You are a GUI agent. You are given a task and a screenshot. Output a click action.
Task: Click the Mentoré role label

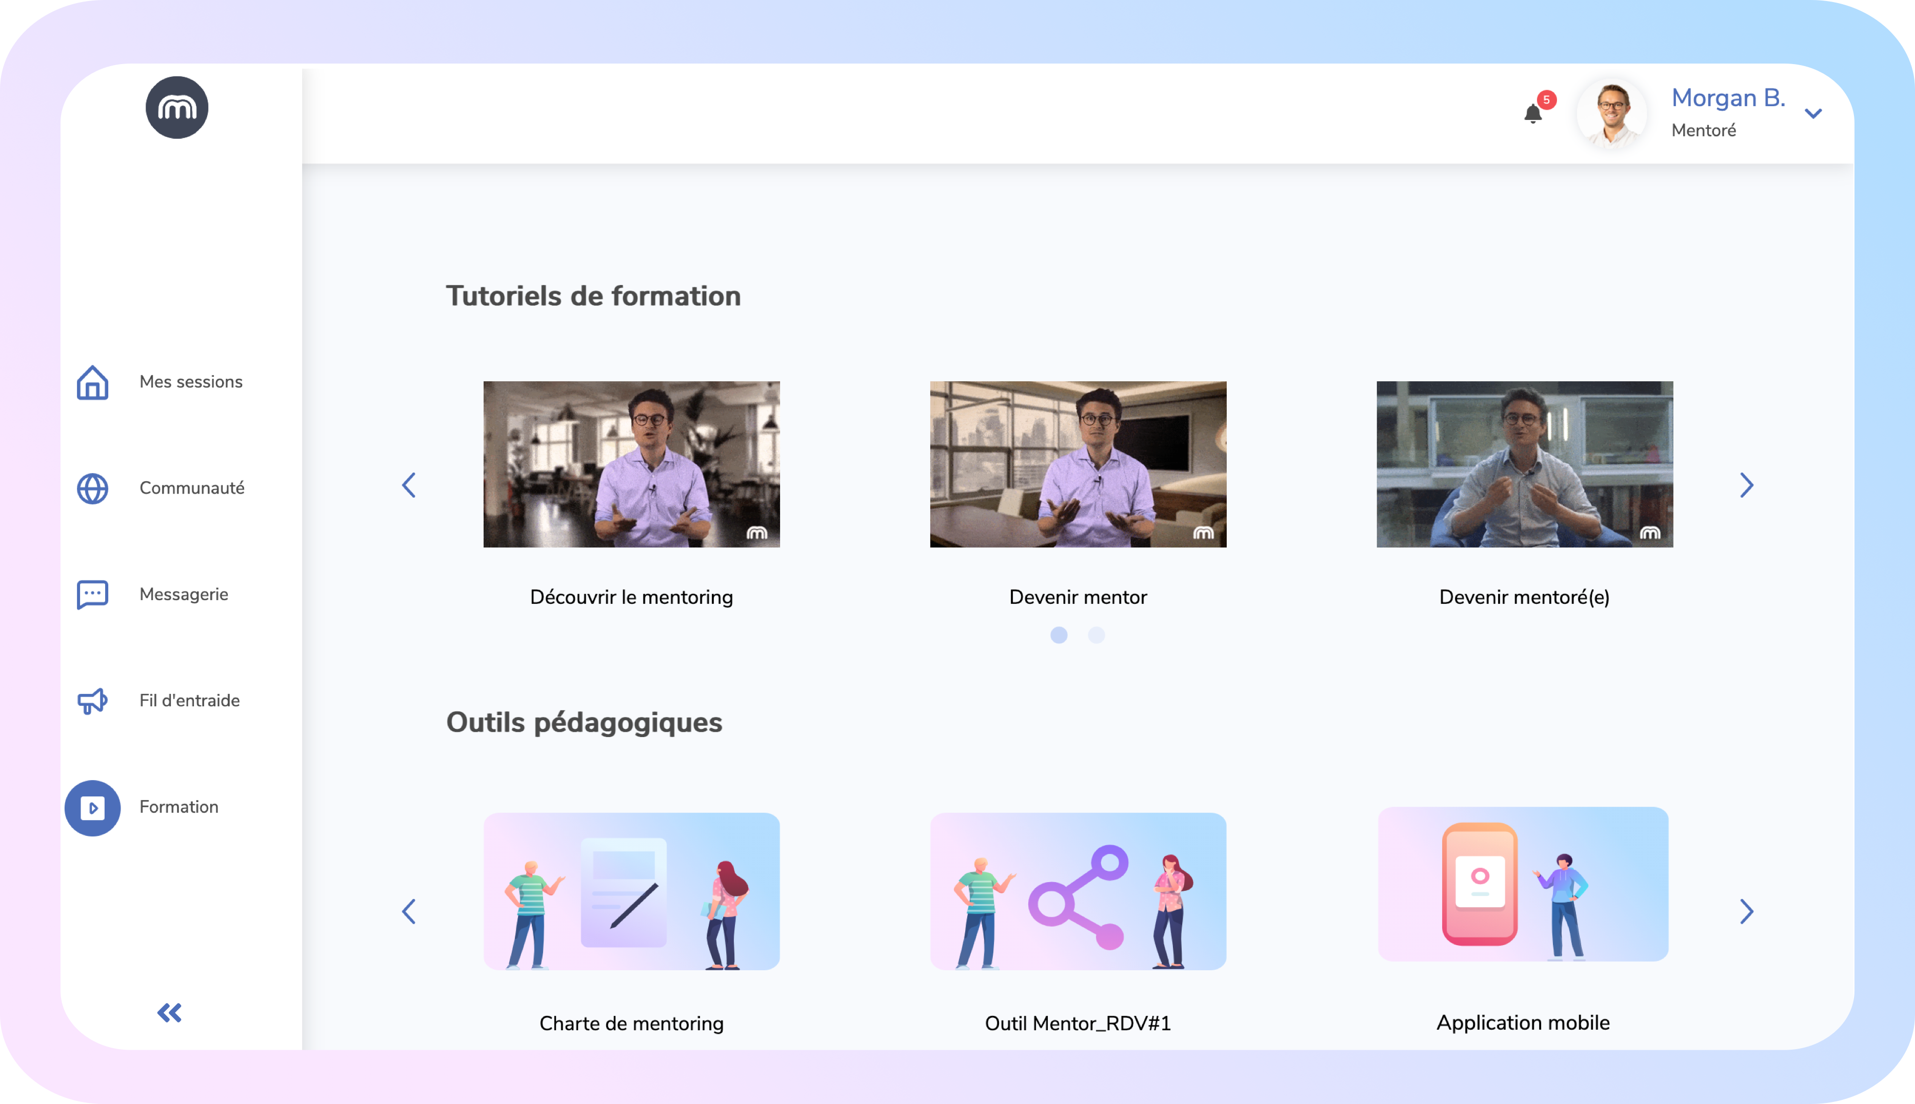tap(1703, 130)
